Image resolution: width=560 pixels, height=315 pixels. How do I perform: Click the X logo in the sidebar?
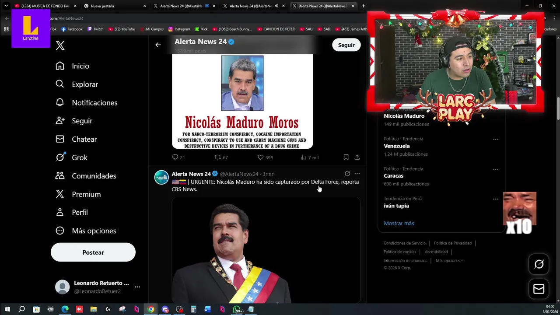[x=60, y=45]
